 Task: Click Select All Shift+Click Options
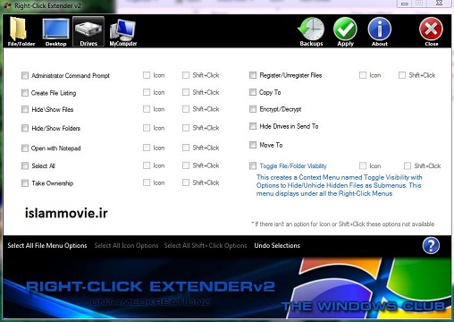(206, 246)
